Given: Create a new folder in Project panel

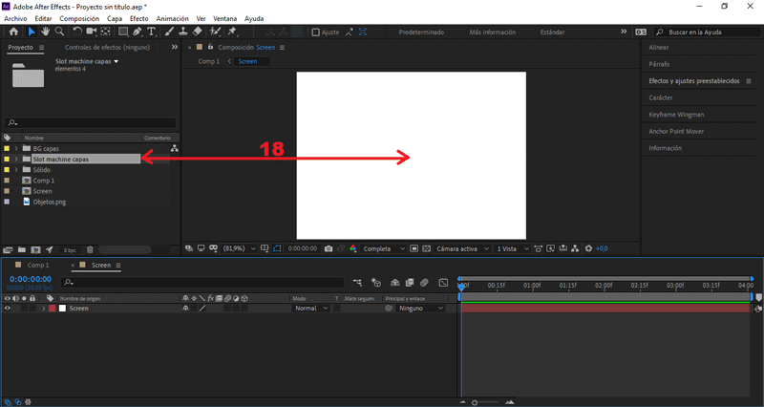Looking at the screenshot, I should click(21, 250).
